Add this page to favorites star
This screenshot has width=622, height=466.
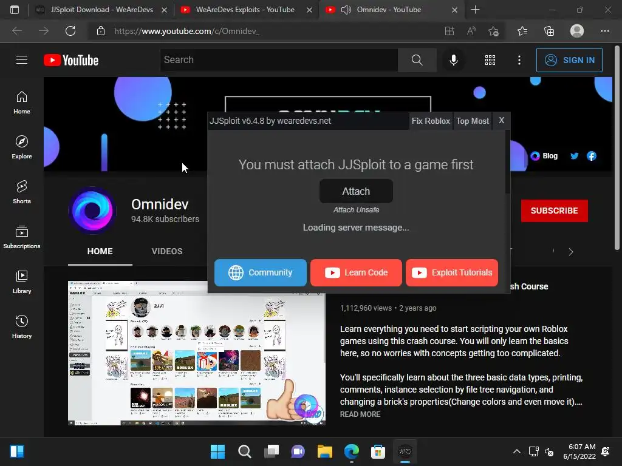(493, 31)
